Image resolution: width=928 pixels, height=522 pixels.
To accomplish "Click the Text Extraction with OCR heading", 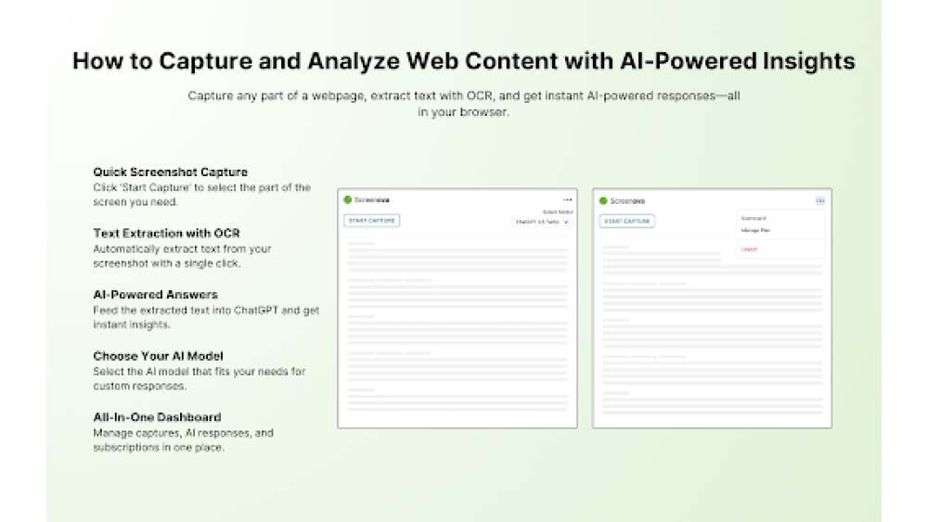I will click(x=166, y=234).
